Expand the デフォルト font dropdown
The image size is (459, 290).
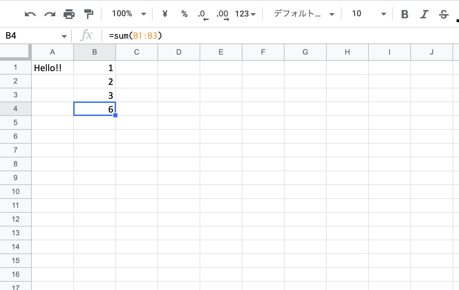click(304, 14)
